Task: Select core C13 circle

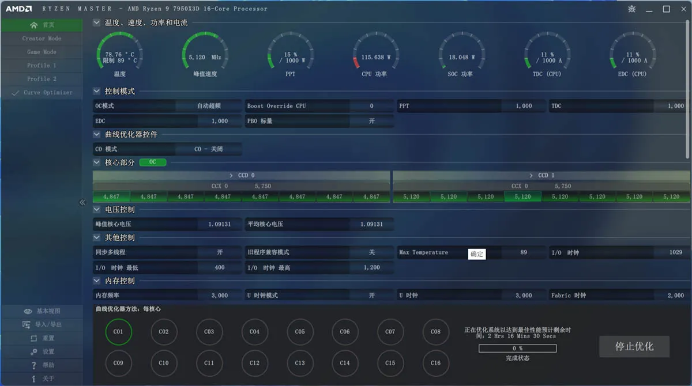Action: (300, 363)
